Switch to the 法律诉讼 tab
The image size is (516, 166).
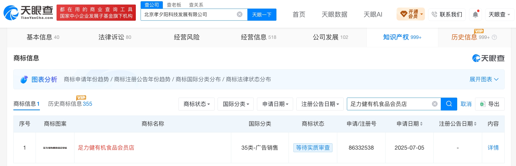pyautogui.click(x=115, y=37)
